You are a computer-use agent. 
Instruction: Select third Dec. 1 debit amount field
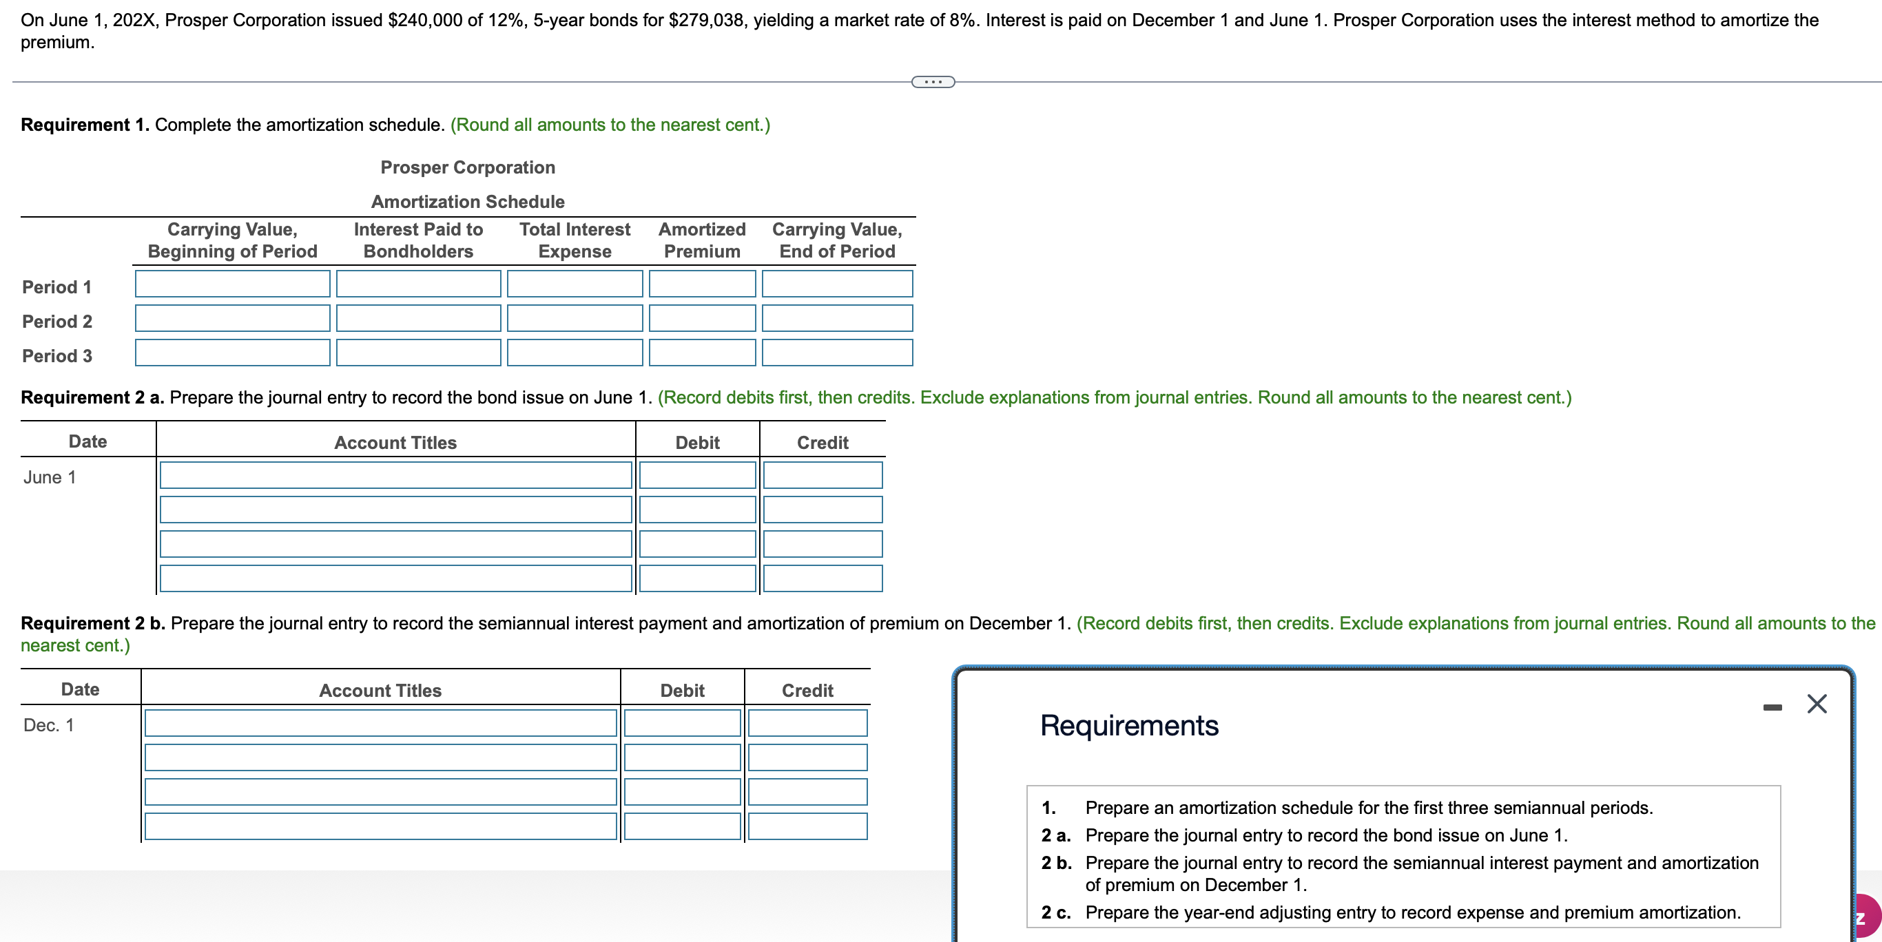click(682, 793)
